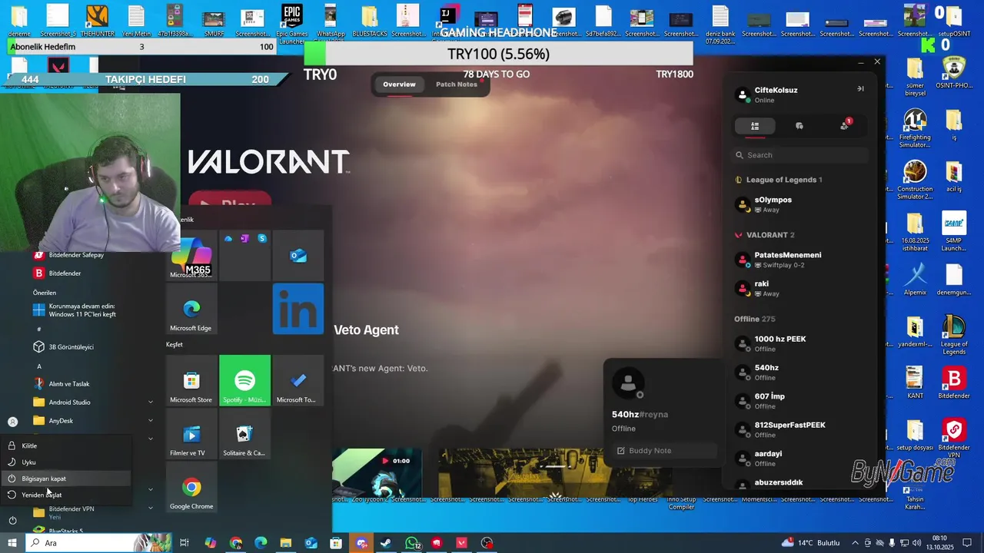Open the chat messages tab icon
The width and height of the screenshot is (984, 553).
799,126
